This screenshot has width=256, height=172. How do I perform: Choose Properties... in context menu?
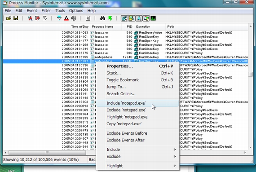137,66
